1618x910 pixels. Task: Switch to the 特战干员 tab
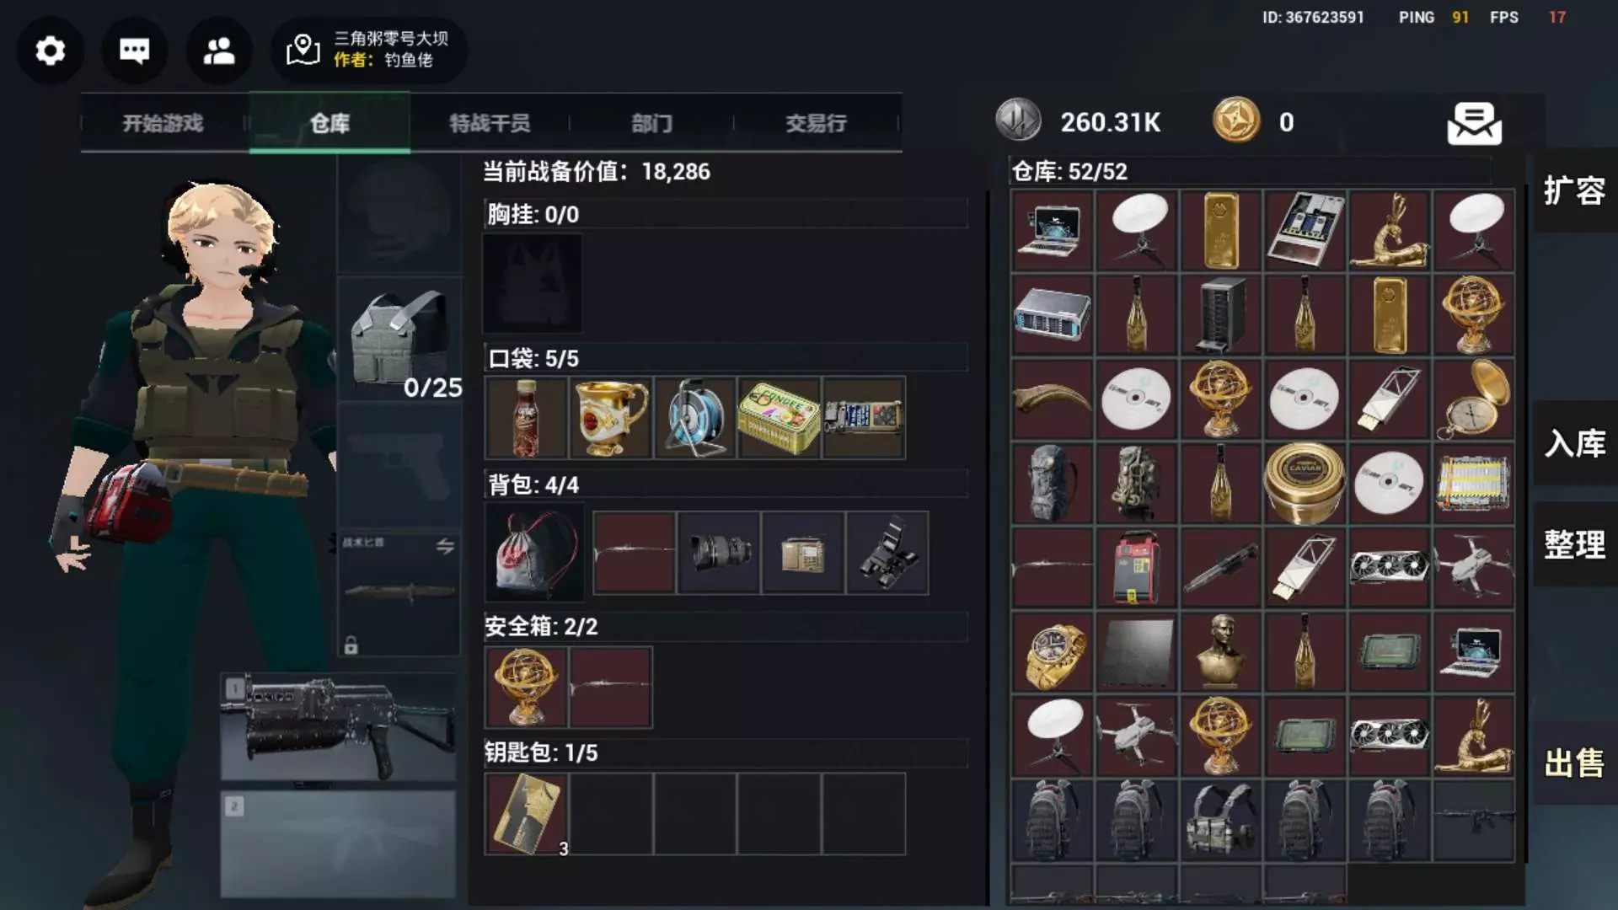pyautogui.click(x=490, y=123)
